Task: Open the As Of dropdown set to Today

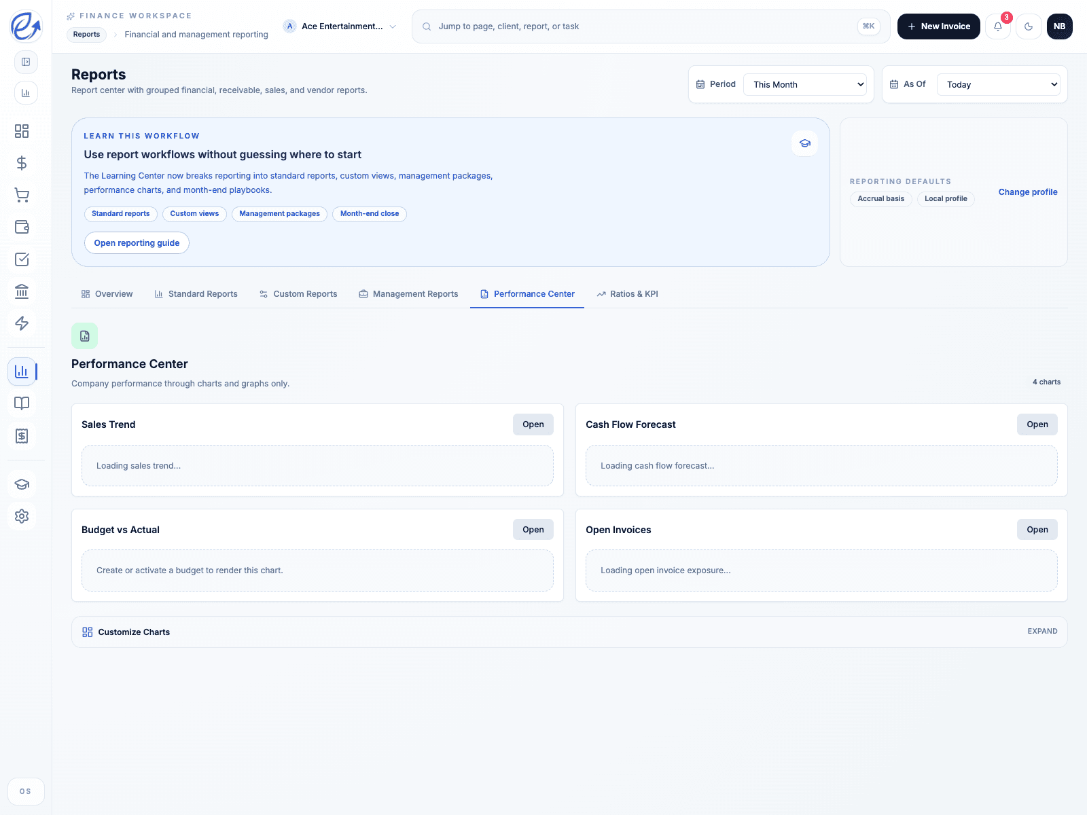Action: 998,84
